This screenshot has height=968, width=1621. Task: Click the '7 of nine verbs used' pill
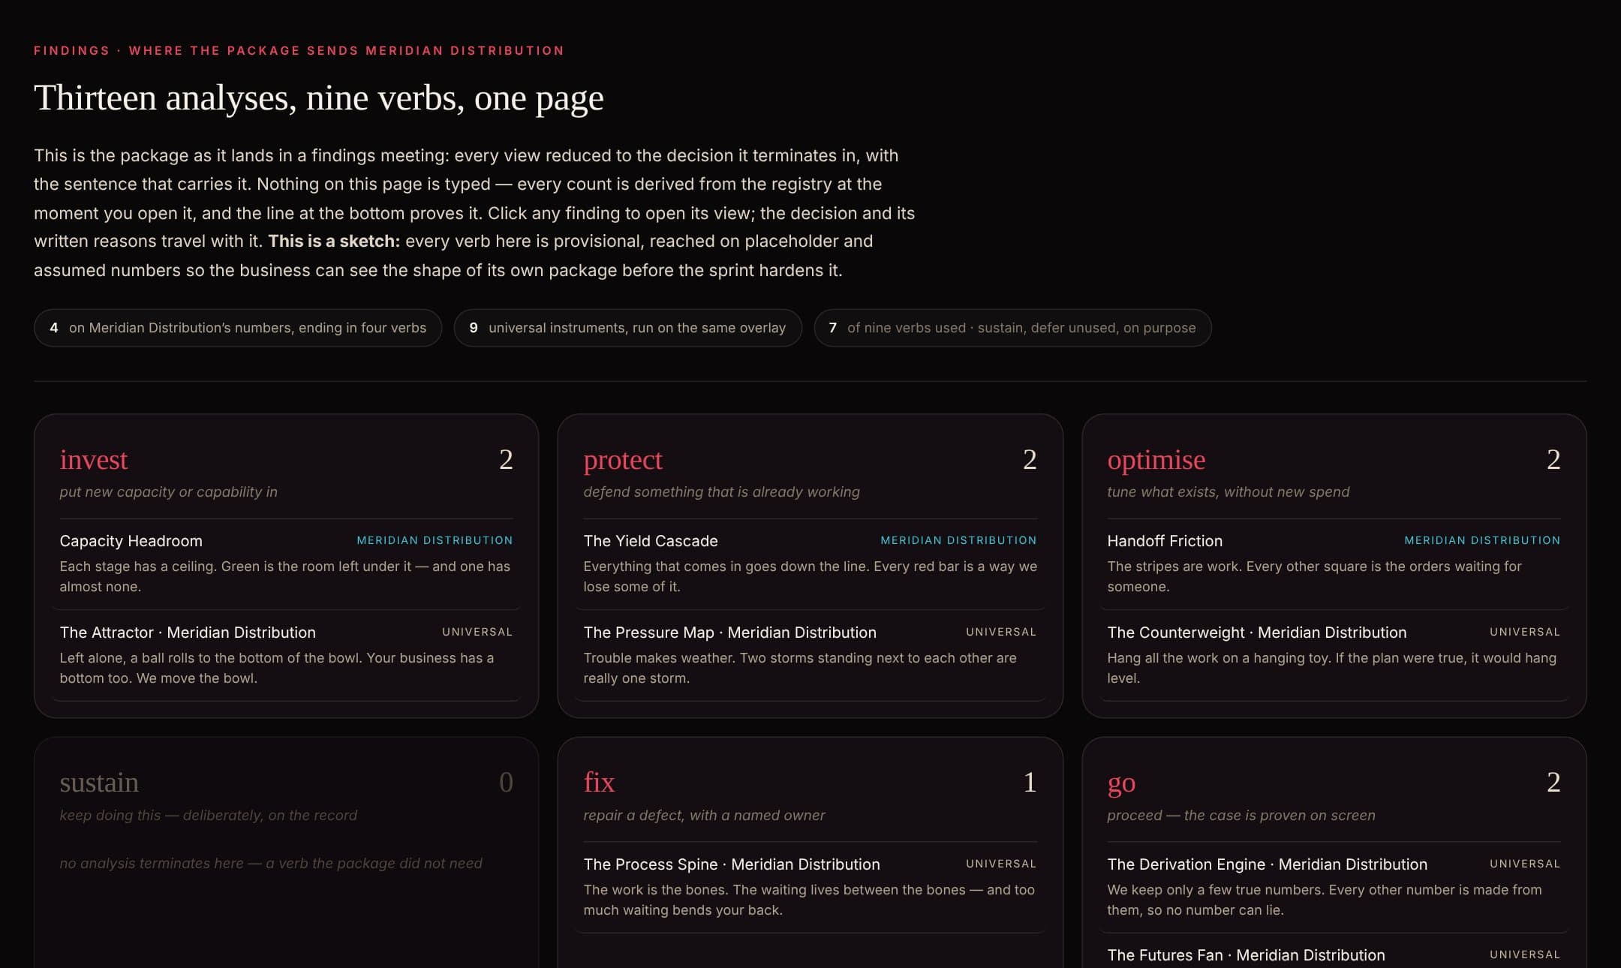coord(1012,328)
